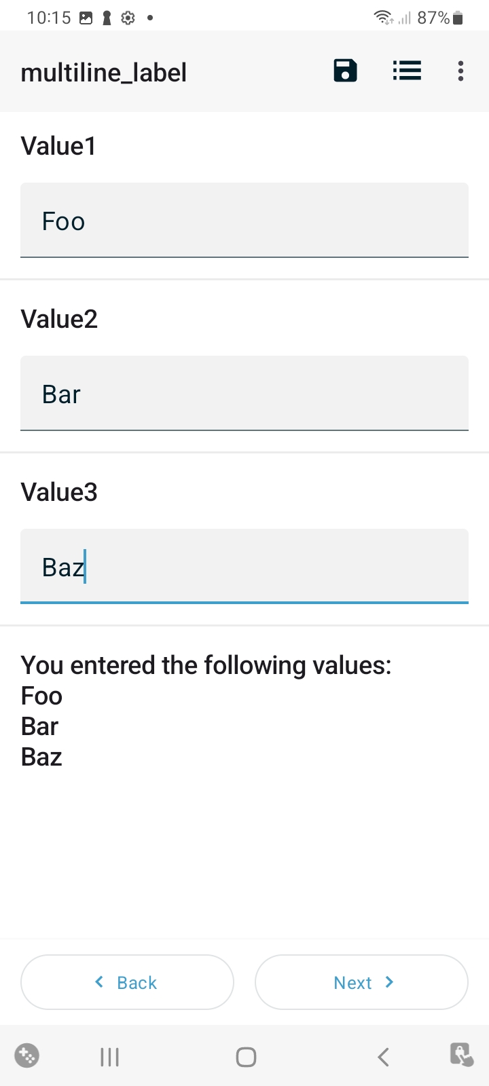The width and height of the screenshot is (489, 1086).
Task: Select the Value3 field containing Baz
Action: (244, 567)
